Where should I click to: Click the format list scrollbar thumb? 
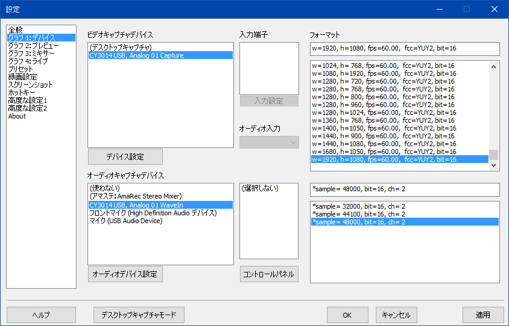coord(493,155)
